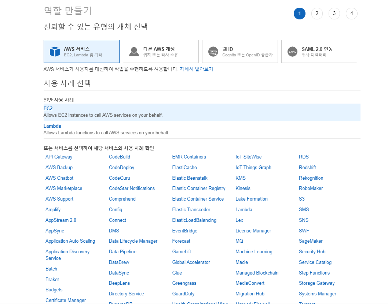Choose API Gateway service
388x306 pixels.
pos(59,157)
